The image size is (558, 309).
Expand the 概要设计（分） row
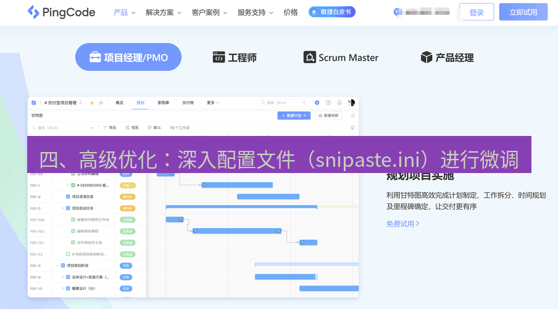pos(62,289)
